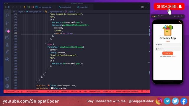The height and width of the screenshot is (106, 189).
Task: Open editor More Actions ellipsis
Action: point(146,7)
